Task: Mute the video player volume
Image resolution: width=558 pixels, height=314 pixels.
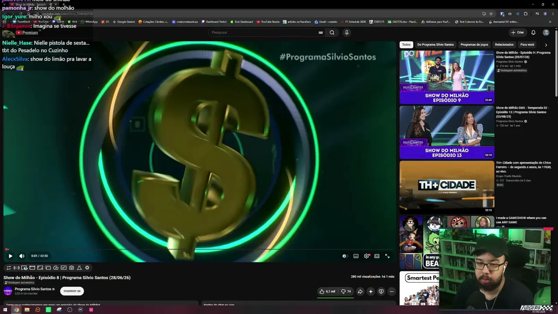Action: [22, 256]
